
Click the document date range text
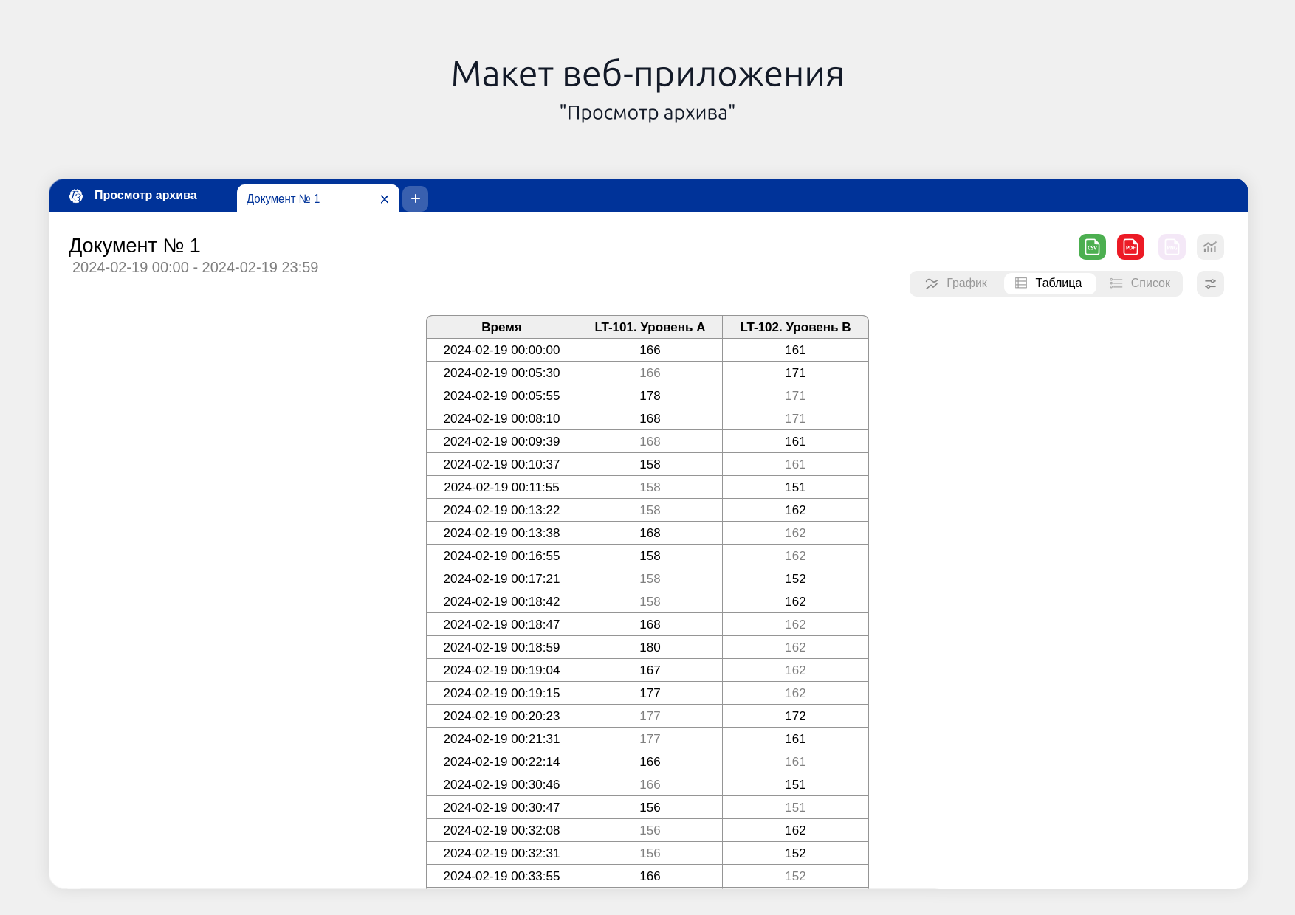(195, 268)
